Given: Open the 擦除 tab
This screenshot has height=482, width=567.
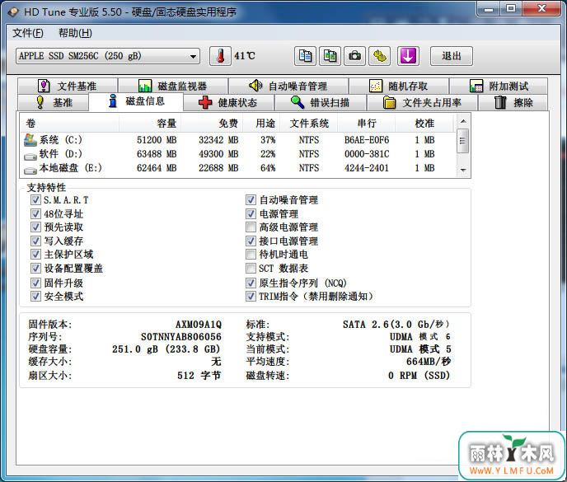Looking at the screenshot, I should 513,103.
